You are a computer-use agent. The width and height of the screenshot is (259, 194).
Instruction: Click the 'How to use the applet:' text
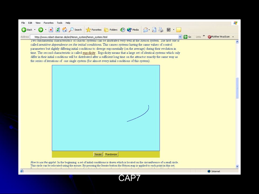[43, 162]
